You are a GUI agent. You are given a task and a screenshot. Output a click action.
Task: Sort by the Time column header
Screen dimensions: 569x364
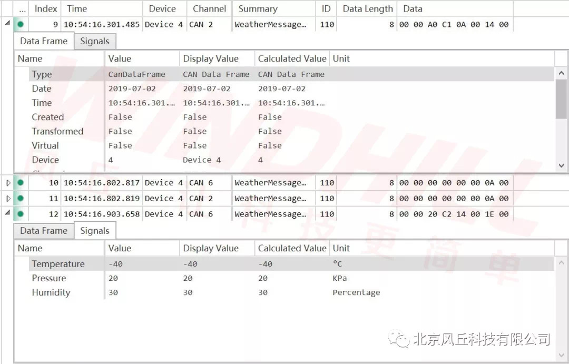tap(77, 9)
